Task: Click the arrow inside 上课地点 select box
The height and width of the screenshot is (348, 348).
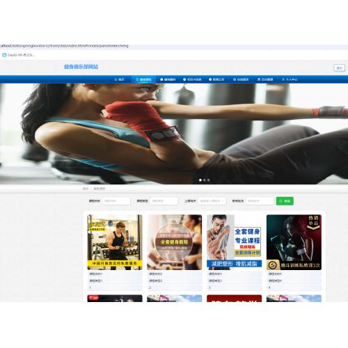Action: click(x=223, y=201)
